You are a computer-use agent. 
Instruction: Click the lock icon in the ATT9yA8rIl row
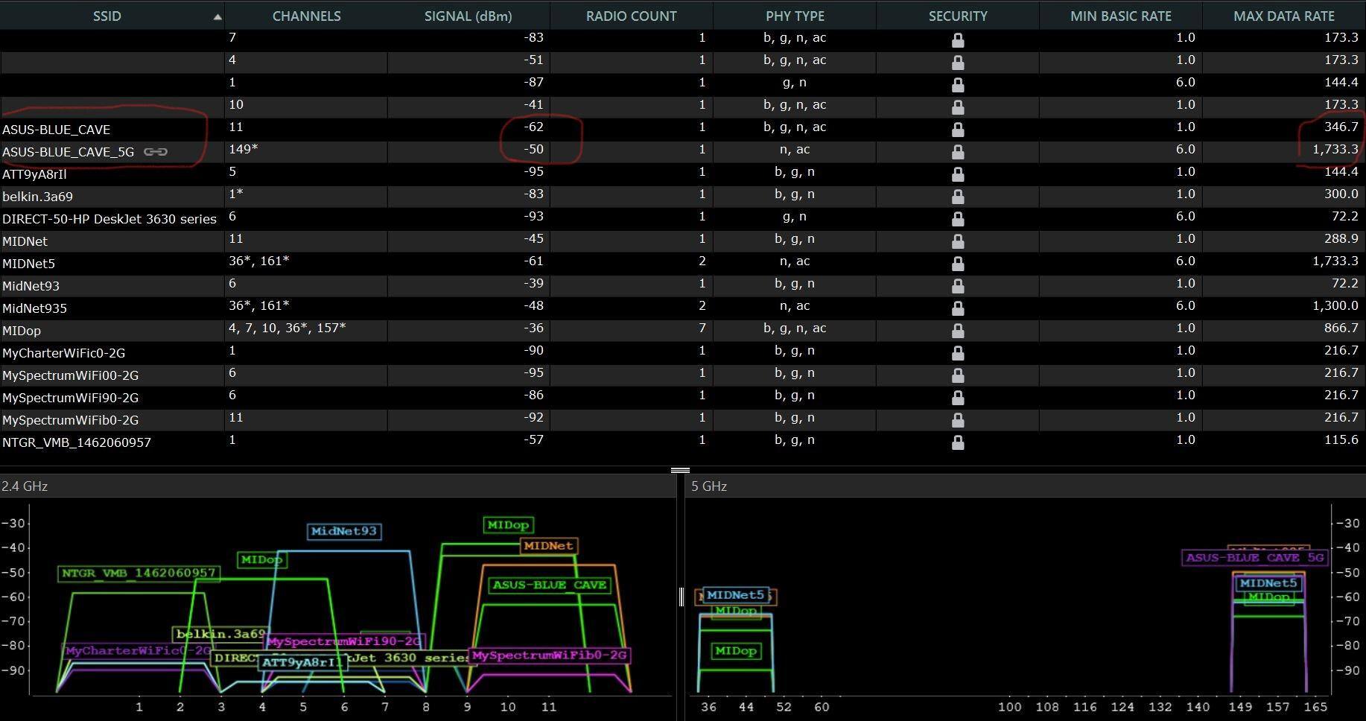tap(958, 174)
